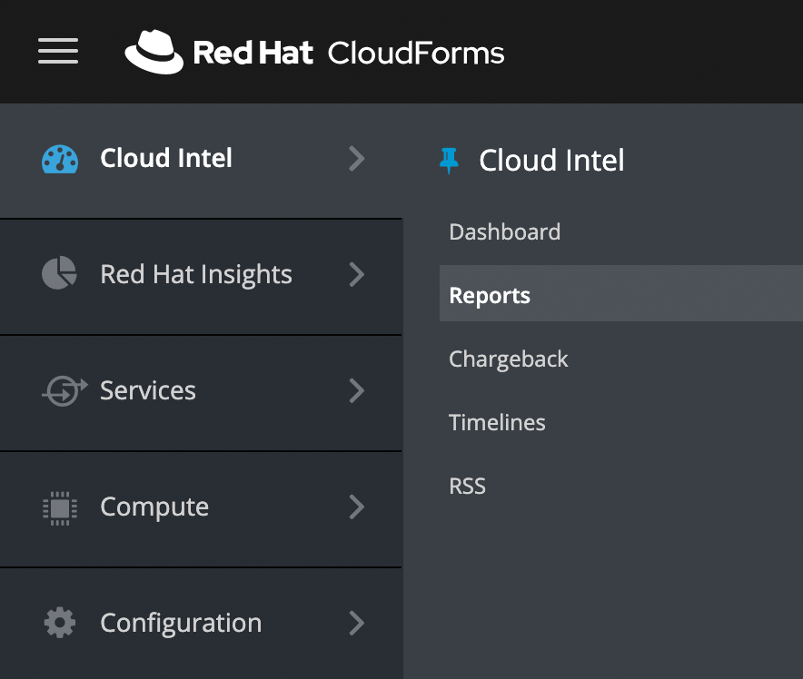Expand the Services chevron arrow
The image size is (803, 679).
[357, 390]
